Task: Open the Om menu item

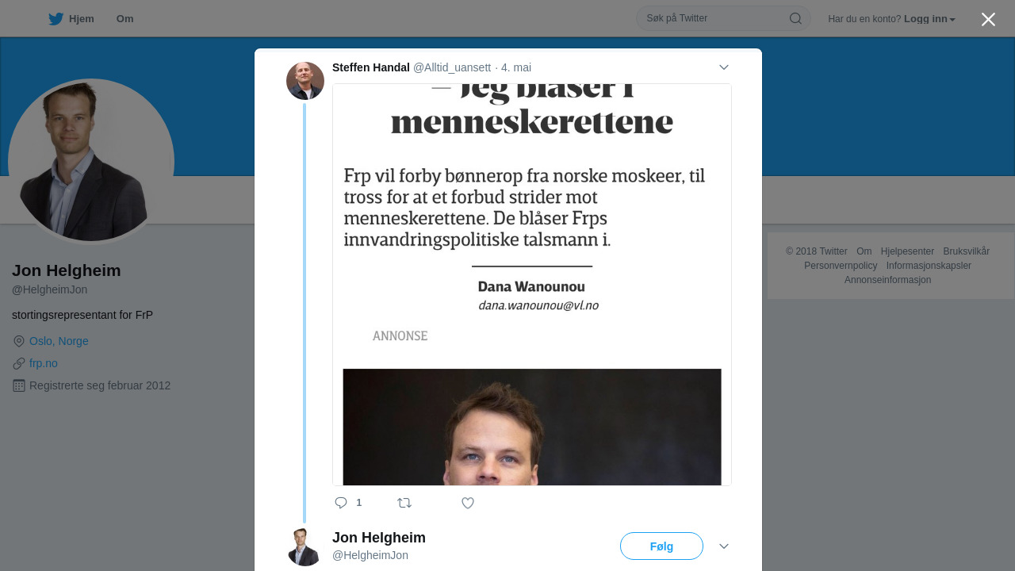Action: [x=124, y=19]
